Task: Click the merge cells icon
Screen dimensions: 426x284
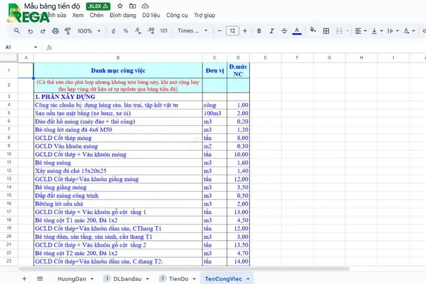Action: 339,31
